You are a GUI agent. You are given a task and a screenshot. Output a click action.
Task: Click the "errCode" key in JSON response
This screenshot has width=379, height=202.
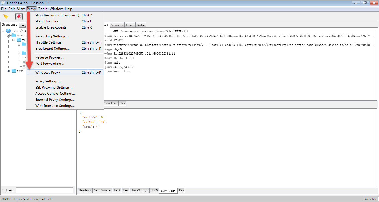click(90, 117)
